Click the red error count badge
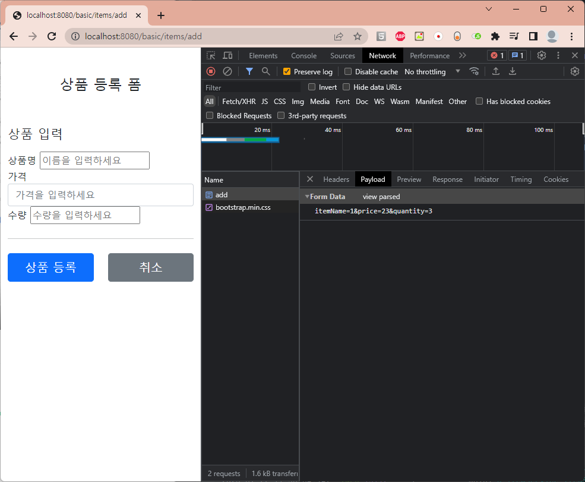Screen dimensions: 585x482 [x=497, y=56]
